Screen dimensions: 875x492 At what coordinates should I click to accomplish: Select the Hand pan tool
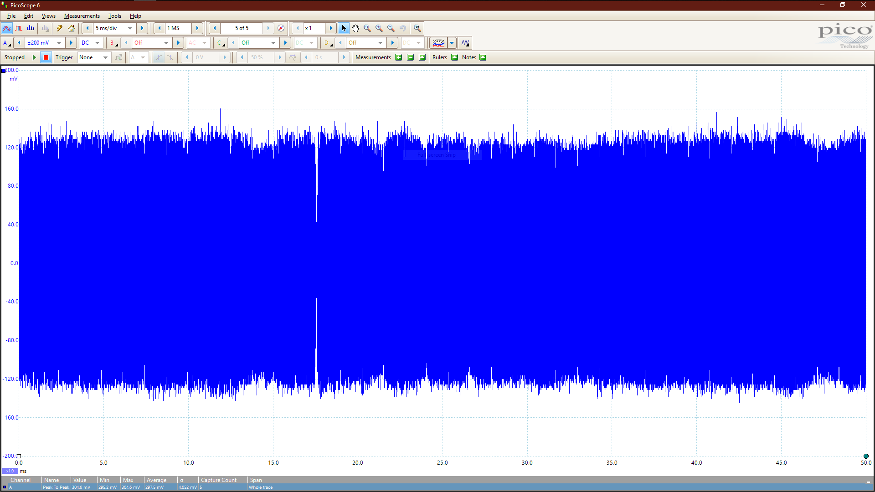(355, 28)
